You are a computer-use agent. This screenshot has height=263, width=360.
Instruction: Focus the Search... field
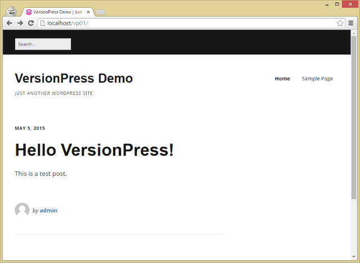pyautogui.click(x=43, y=44)
